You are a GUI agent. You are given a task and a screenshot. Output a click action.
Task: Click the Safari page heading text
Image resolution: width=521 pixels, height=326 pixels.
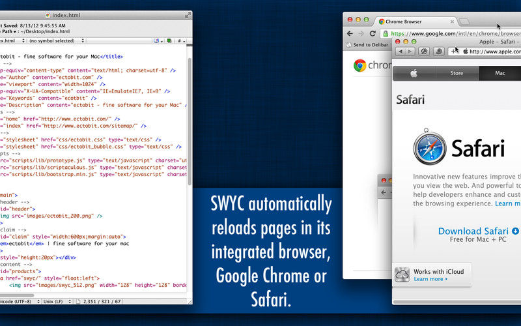tap(410, 100)
